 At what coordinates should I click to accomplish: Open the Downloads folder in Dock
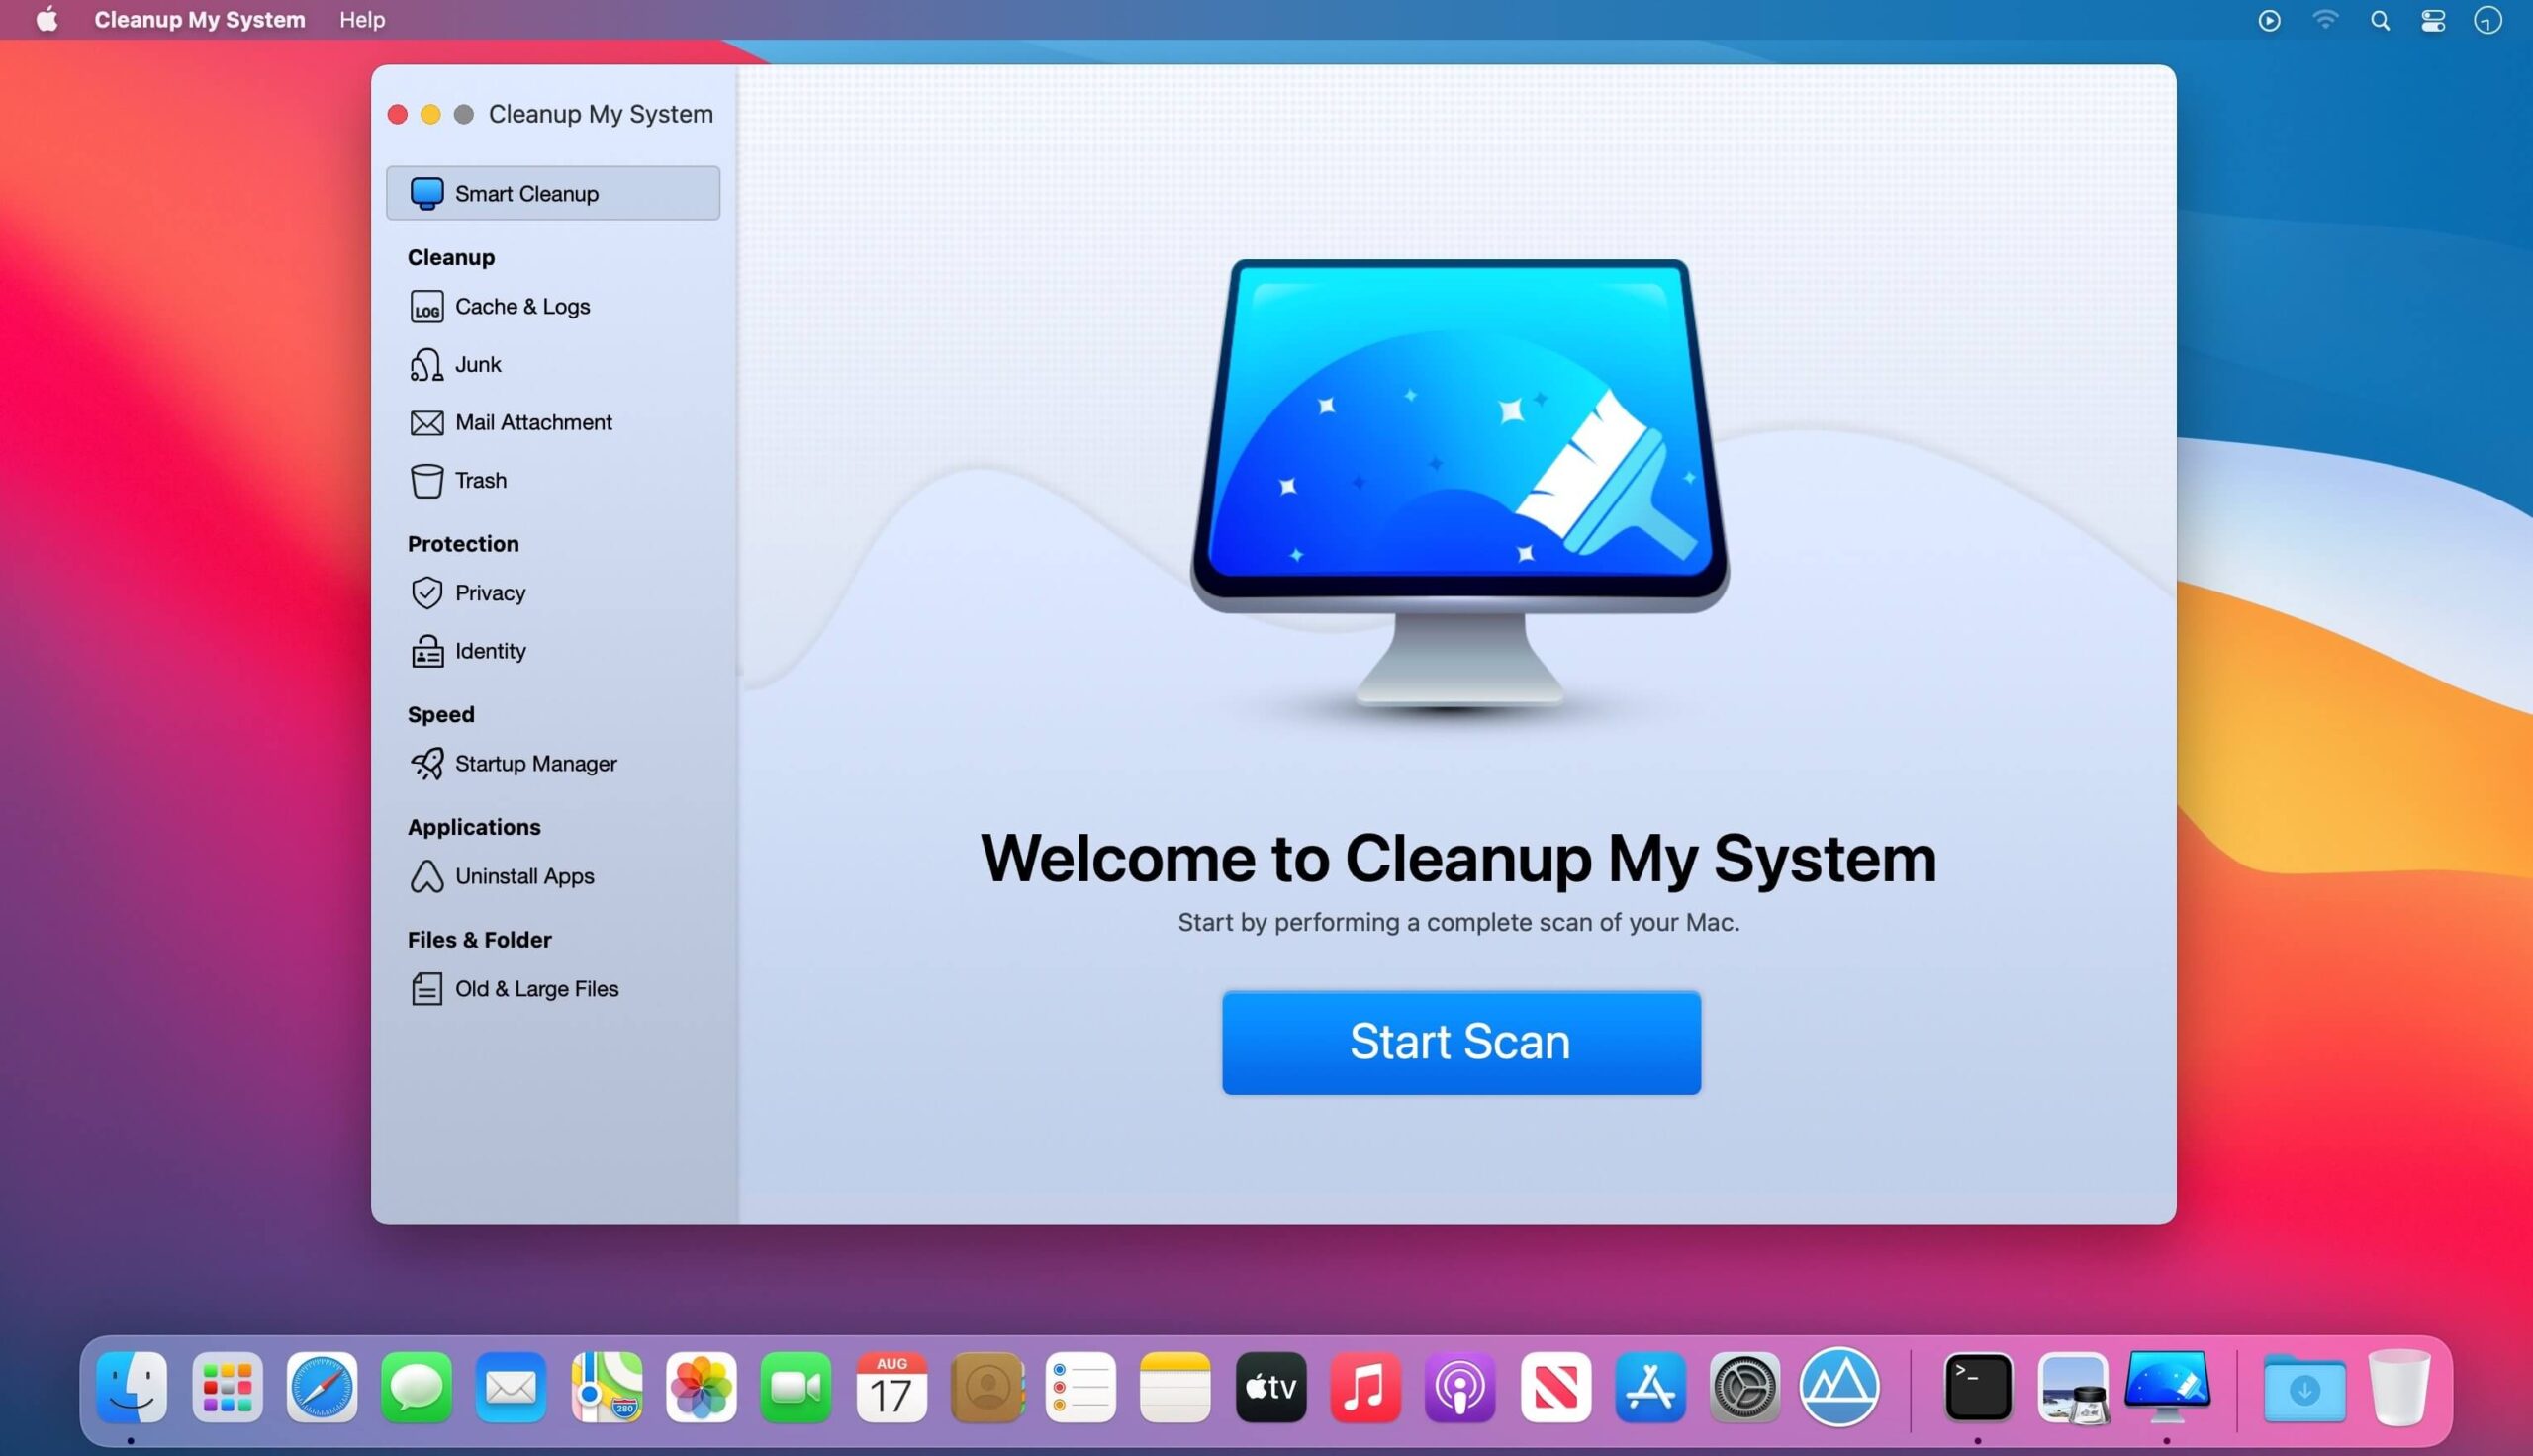[x=2304, y=1388]
